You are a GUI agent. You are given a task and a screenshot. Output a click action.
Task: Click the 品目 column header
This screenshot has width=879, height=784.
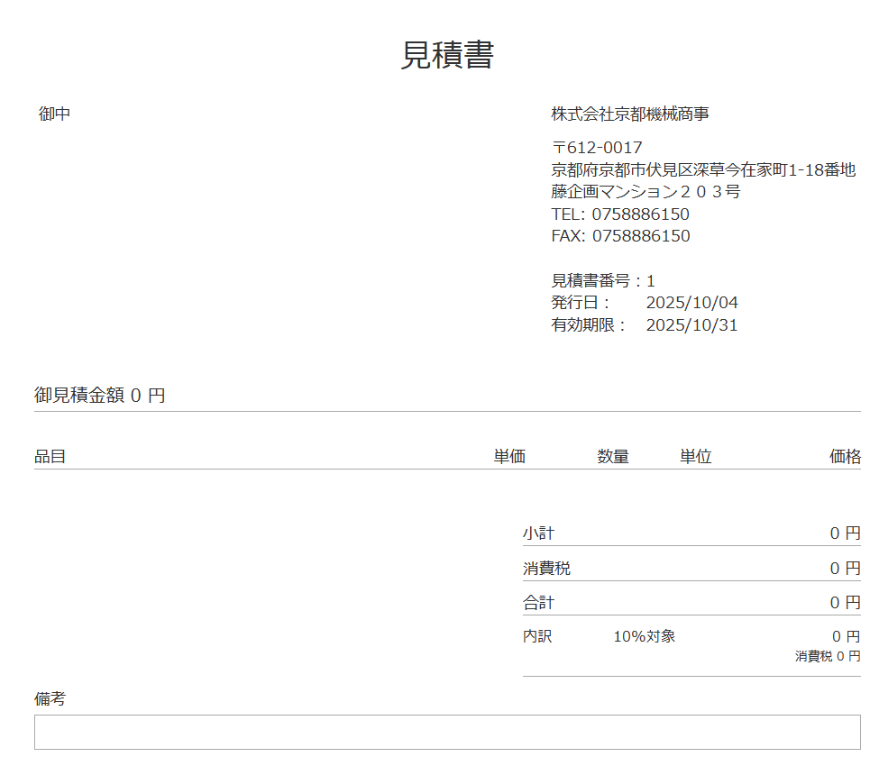[50, 457]
